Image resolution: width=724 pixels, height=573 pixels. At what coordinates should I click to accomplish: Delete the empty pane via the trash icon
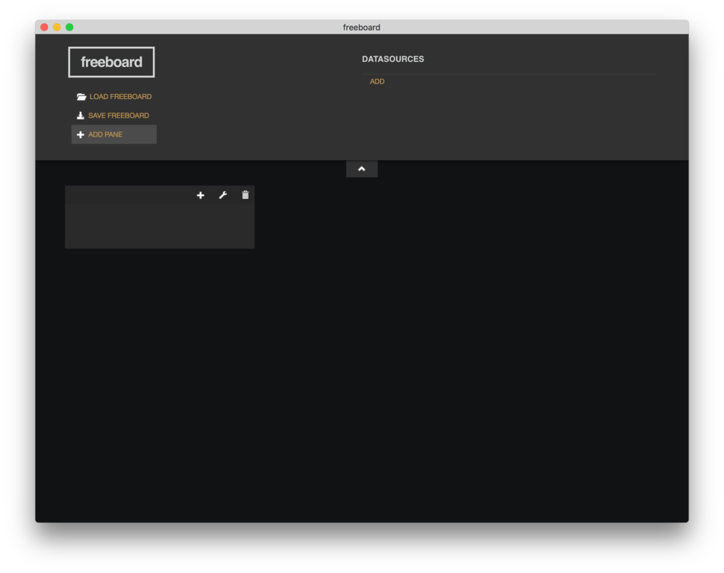245,194
